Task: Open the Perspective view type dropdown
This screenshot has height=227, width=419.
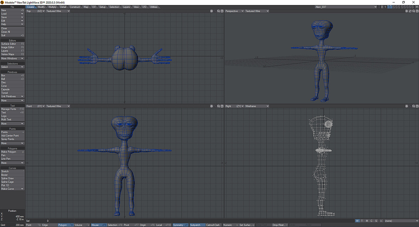Action: tap(234, 11)
